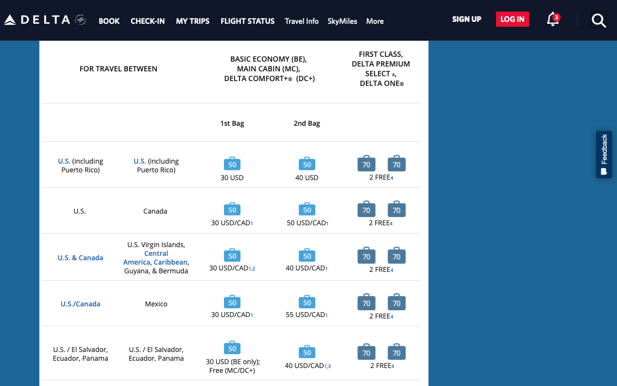Open the Feedback side panel

[603, 154]
